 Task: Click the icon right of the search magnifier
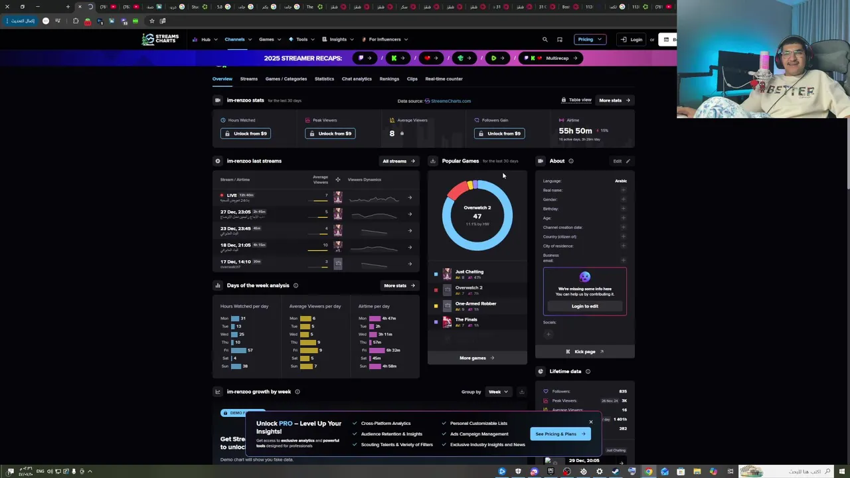pyautogui.click(x=560, y=40)
